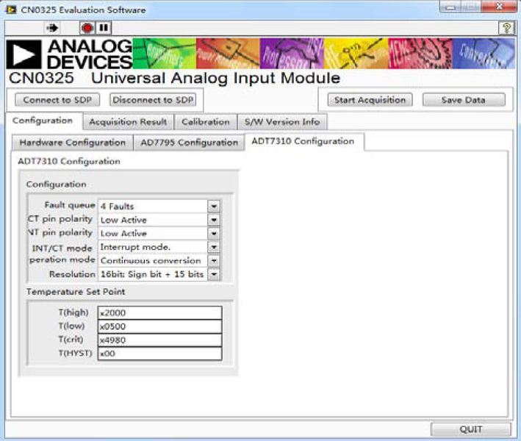
Task: Click the Run arrow toolbar icon
Action: coord(52,28)
